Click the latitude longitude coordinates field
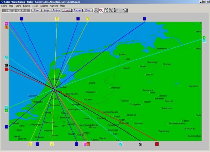 16,10
